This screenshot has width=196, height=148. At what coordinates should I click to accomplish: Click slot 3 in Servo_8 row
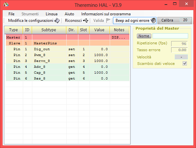[x=84, y=61]
